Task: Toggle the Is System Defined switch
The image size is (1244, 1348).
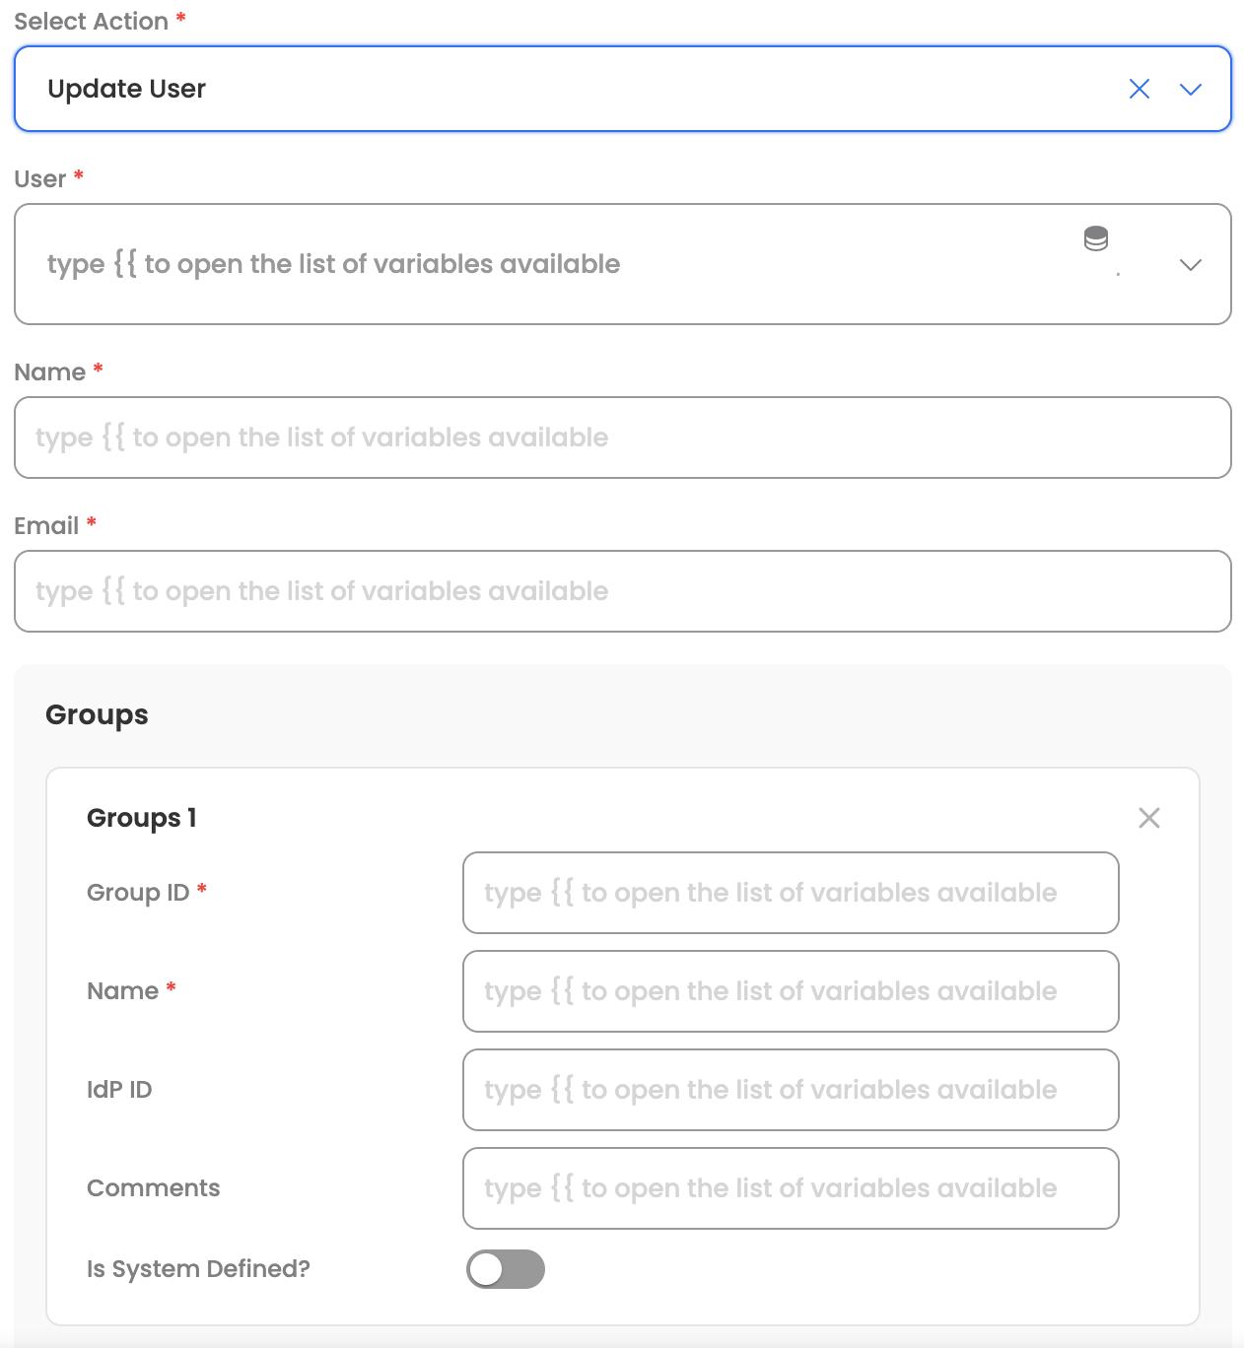Action: click(x=505, y=1269)
